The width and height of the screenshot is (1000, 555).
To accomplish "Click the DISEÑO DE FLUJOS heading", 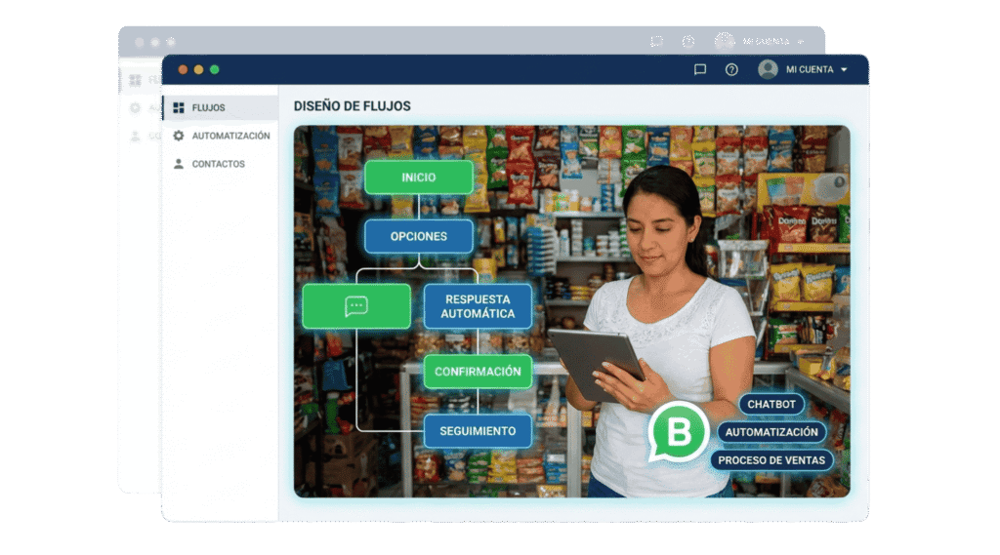I will (352, 105).
